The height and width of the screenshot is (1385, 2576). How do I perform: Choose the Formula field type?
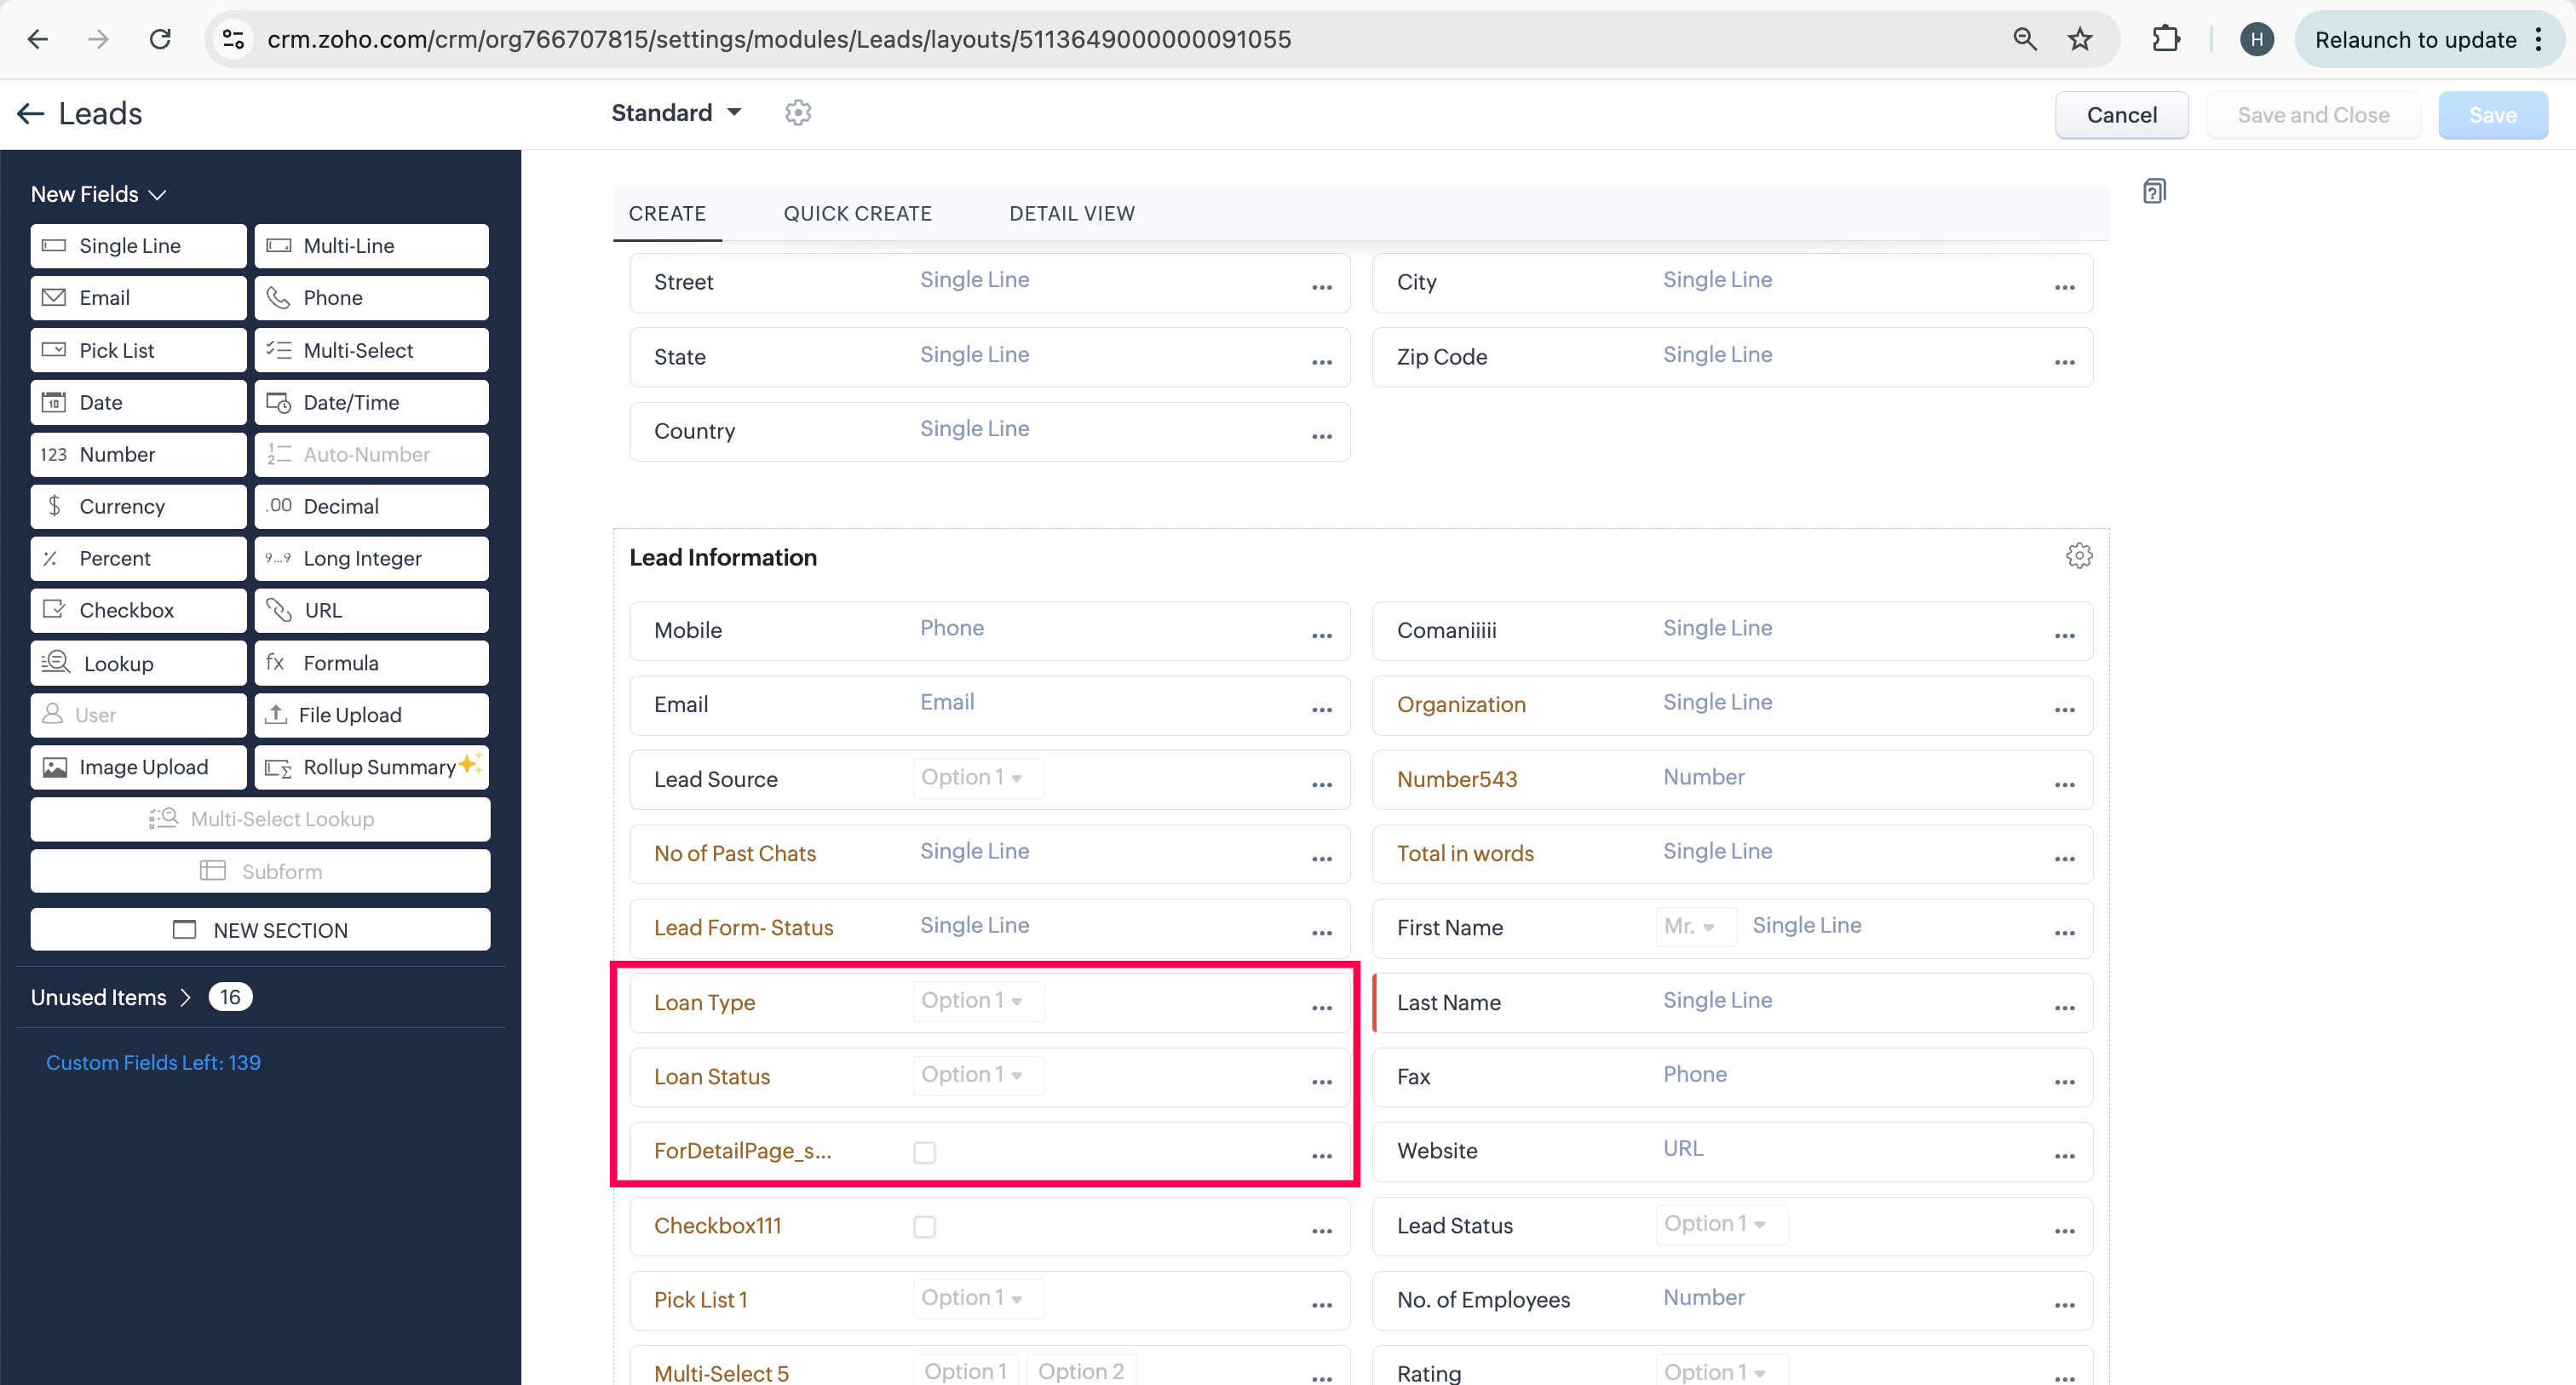(372, 663)
